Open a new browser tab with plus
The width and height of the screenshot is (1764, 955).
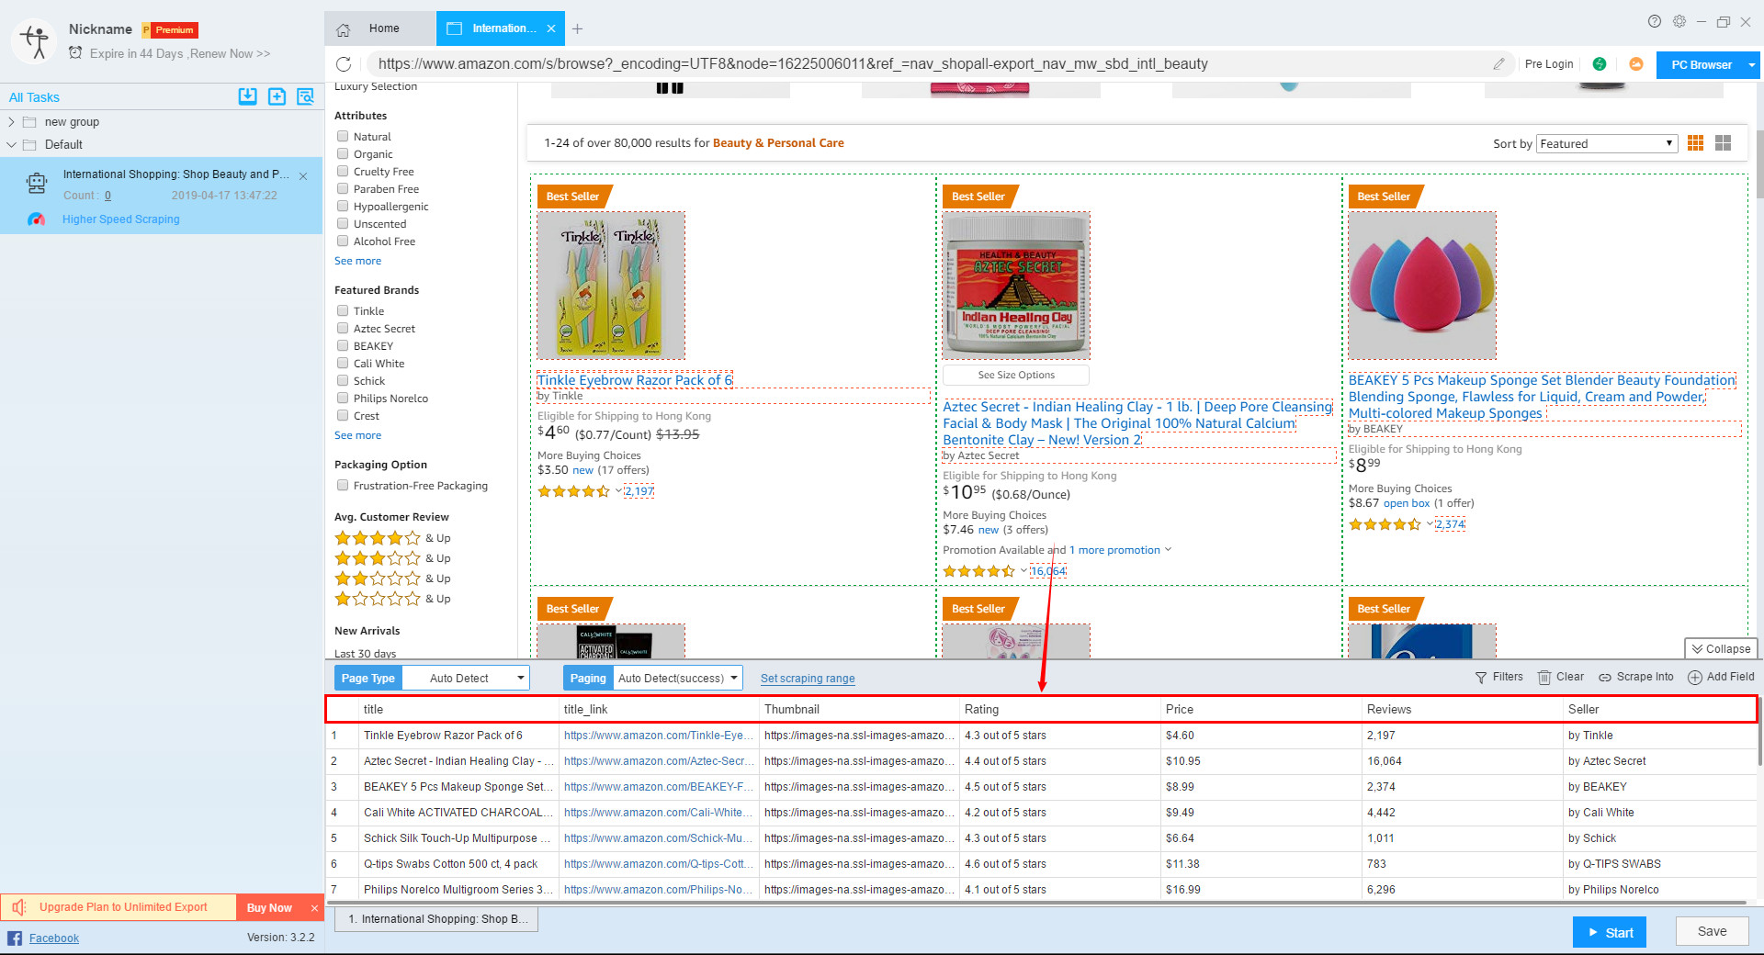tap(577, 29)
